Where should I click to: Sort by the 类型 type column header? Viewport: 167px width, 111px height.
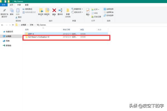click(82, 30)
